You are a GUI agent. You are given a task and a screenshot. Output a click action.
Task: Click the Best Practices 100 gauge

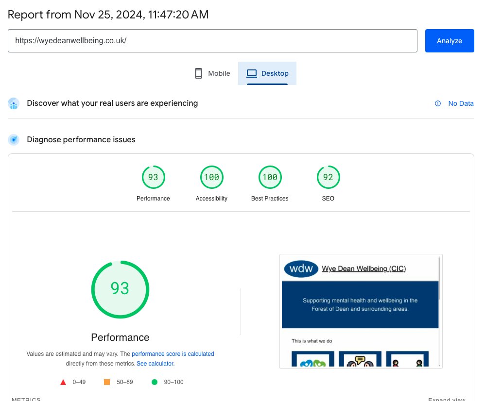coord(270,177)
